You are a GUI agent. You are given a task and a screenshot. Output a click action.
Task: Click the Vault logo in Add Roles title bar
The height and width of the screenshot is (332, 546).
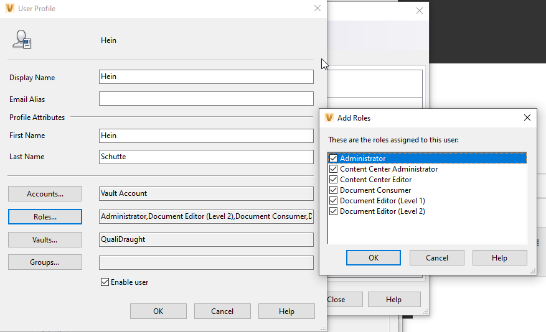tap(329, 118)
